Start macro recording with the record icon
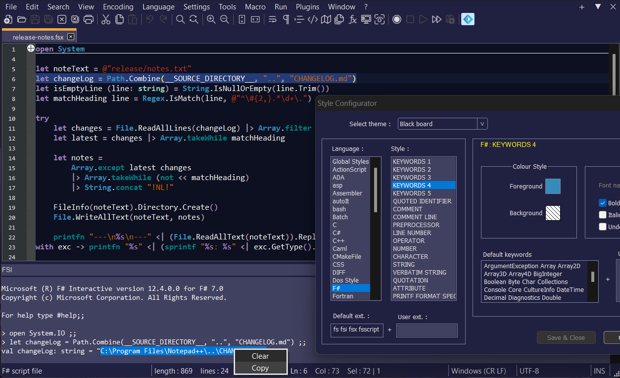This screenshot has width=620, height=378. [x=397, y=20]
